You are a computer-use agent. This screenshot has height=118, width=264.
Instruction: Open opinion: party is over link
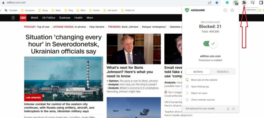point(138,81)
